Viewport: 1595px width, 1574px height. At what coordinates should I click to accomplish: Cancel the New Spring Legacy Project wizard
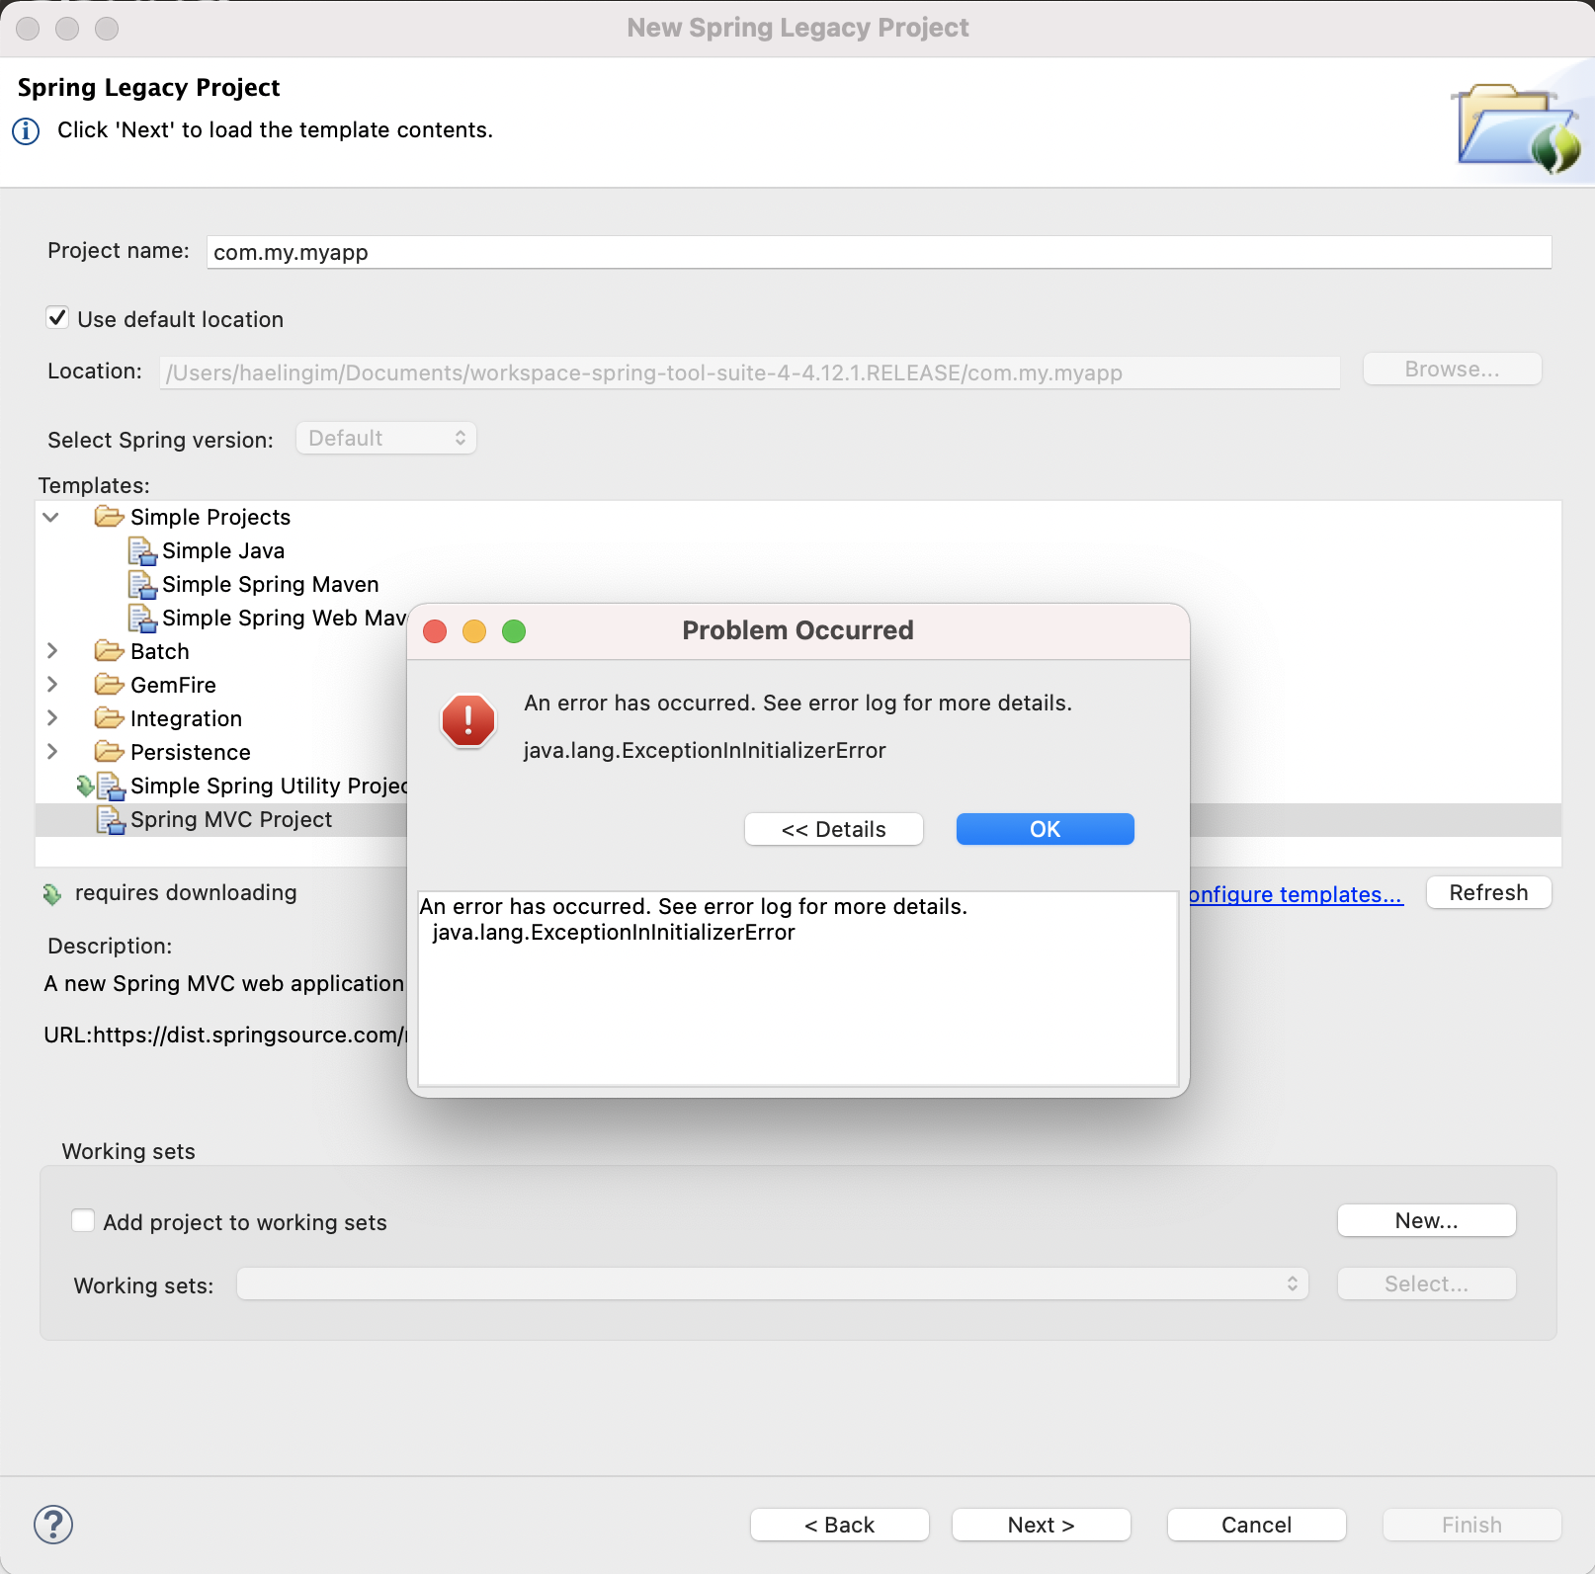click(1257, 1525)
